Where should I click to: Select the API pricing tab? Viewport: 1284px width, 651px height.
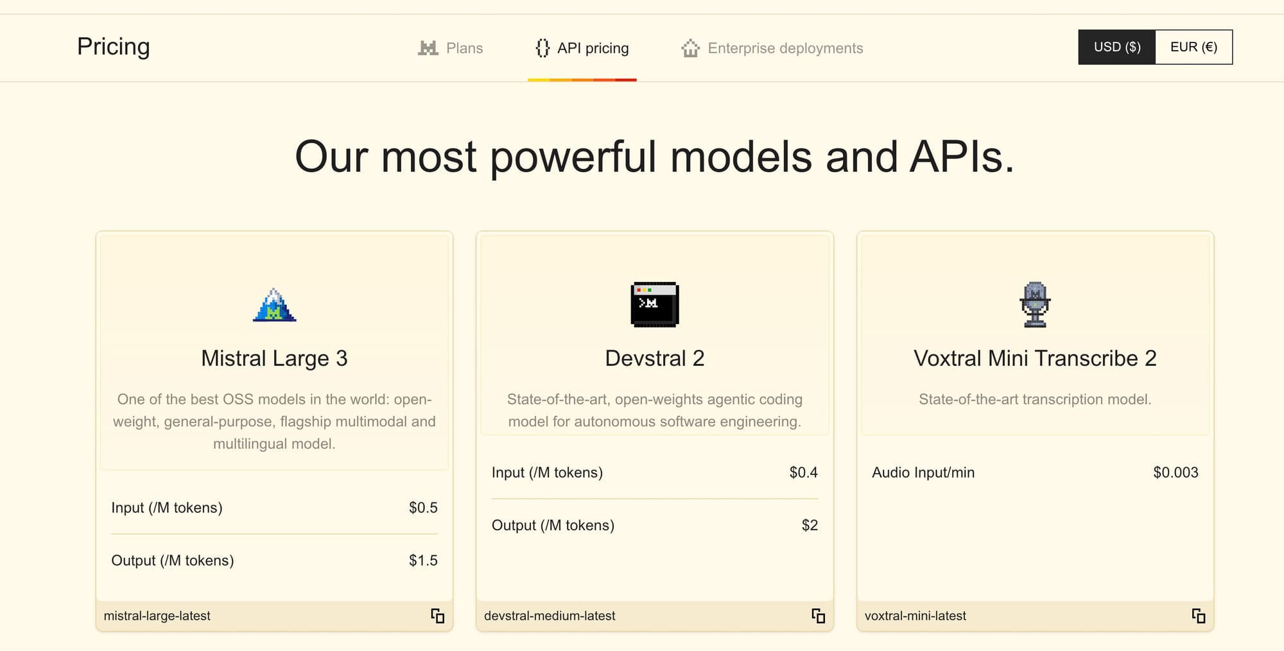point(593,48)
